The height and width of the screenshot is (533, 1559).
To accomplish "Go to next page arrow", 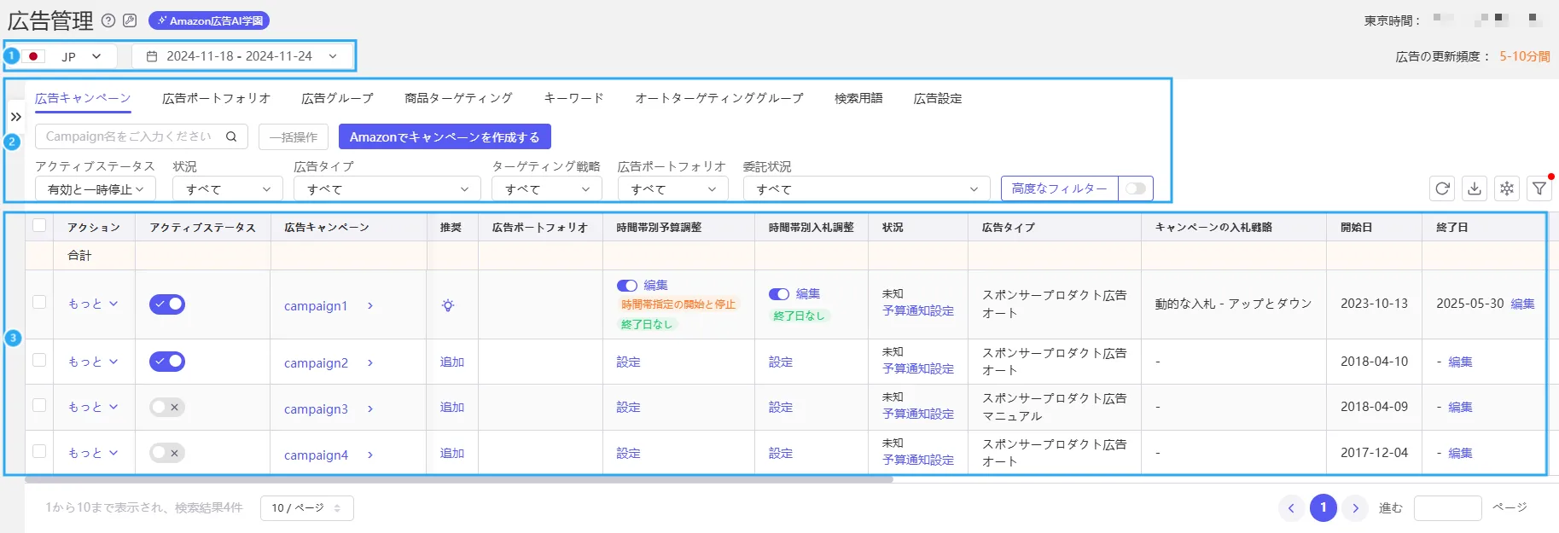I will 1355,508.
